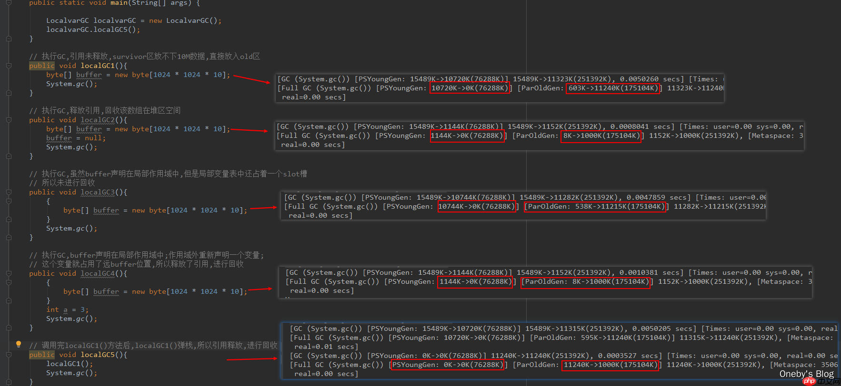Click the comment mentioning 'slot' above localGC3
The height and width of the screenshot is (386, 841).
168,174
